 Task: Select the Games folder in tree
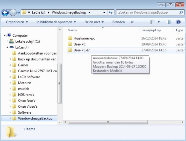[x=23, y=65]
